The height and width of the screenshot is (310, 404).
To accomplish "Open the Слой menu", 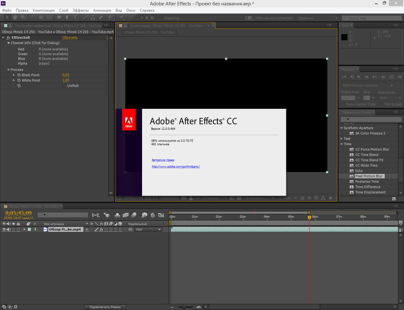I will (x=63, y=10).
